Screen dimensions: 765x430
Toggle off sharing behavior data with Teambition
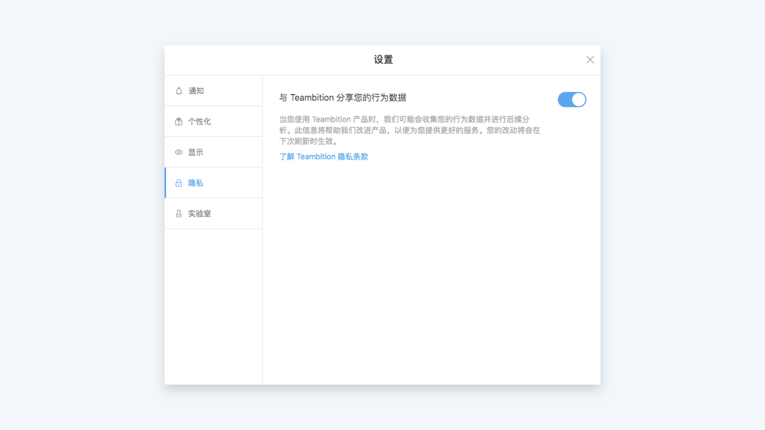point(572,100)
